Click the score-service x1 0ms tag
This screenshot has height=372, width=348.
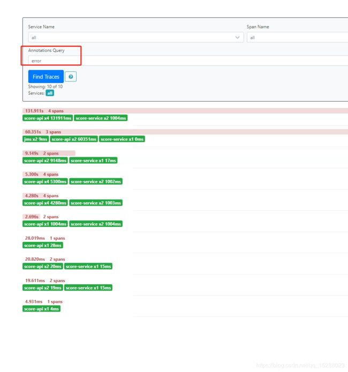pos(122,139)
